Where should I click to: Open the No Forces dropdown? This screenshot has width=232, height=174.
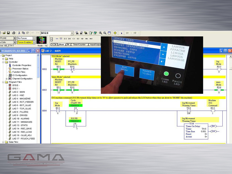(x=34, y=38)
